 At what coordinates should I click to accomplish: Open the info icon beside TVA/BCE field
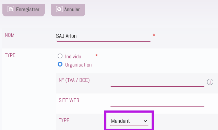210,82
